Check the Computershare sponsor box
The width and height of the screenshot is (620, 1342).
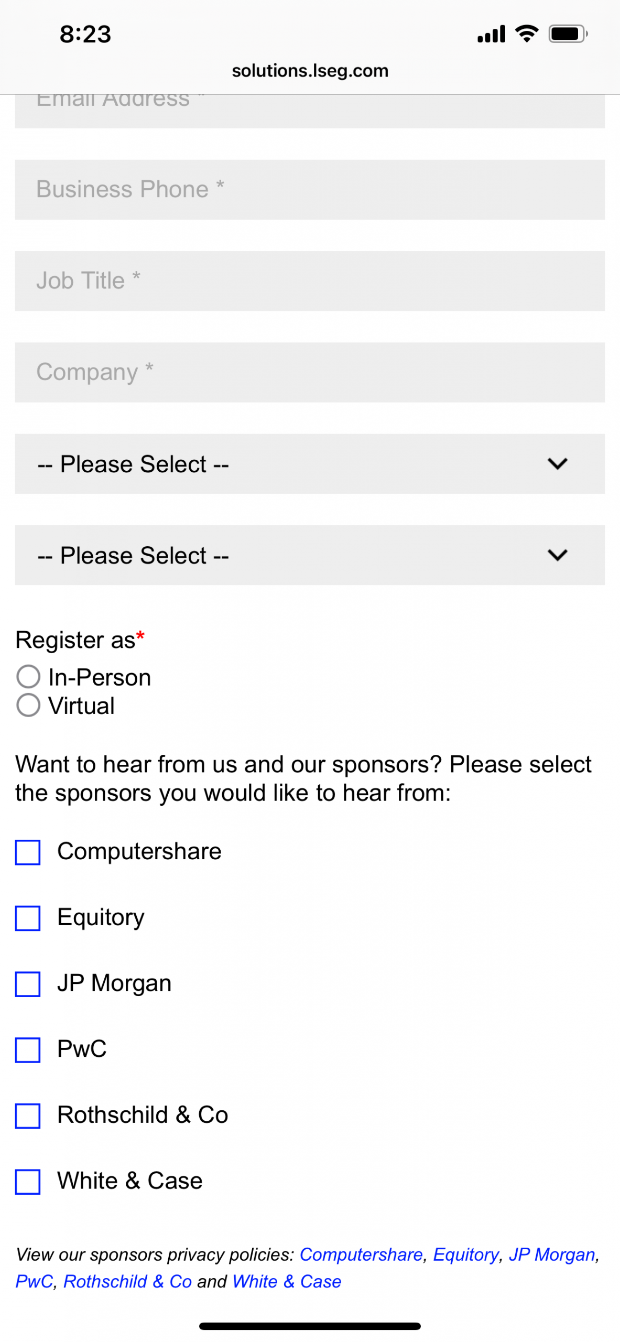click(28, 852)
